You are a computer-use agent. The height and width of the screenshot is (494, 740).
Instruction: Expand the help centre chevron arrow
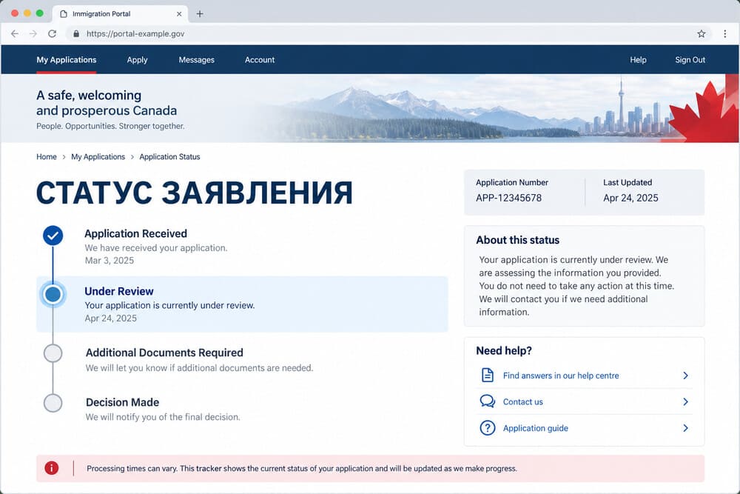[x=685, y=375]
